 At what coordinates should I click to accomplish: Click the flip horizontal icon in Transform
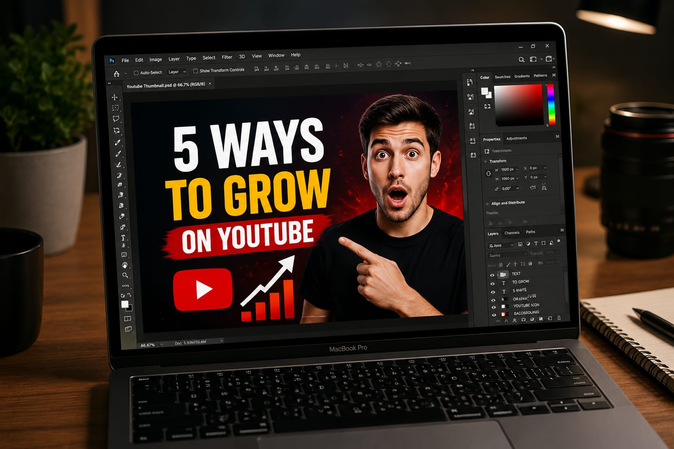[x=533, y=188]
